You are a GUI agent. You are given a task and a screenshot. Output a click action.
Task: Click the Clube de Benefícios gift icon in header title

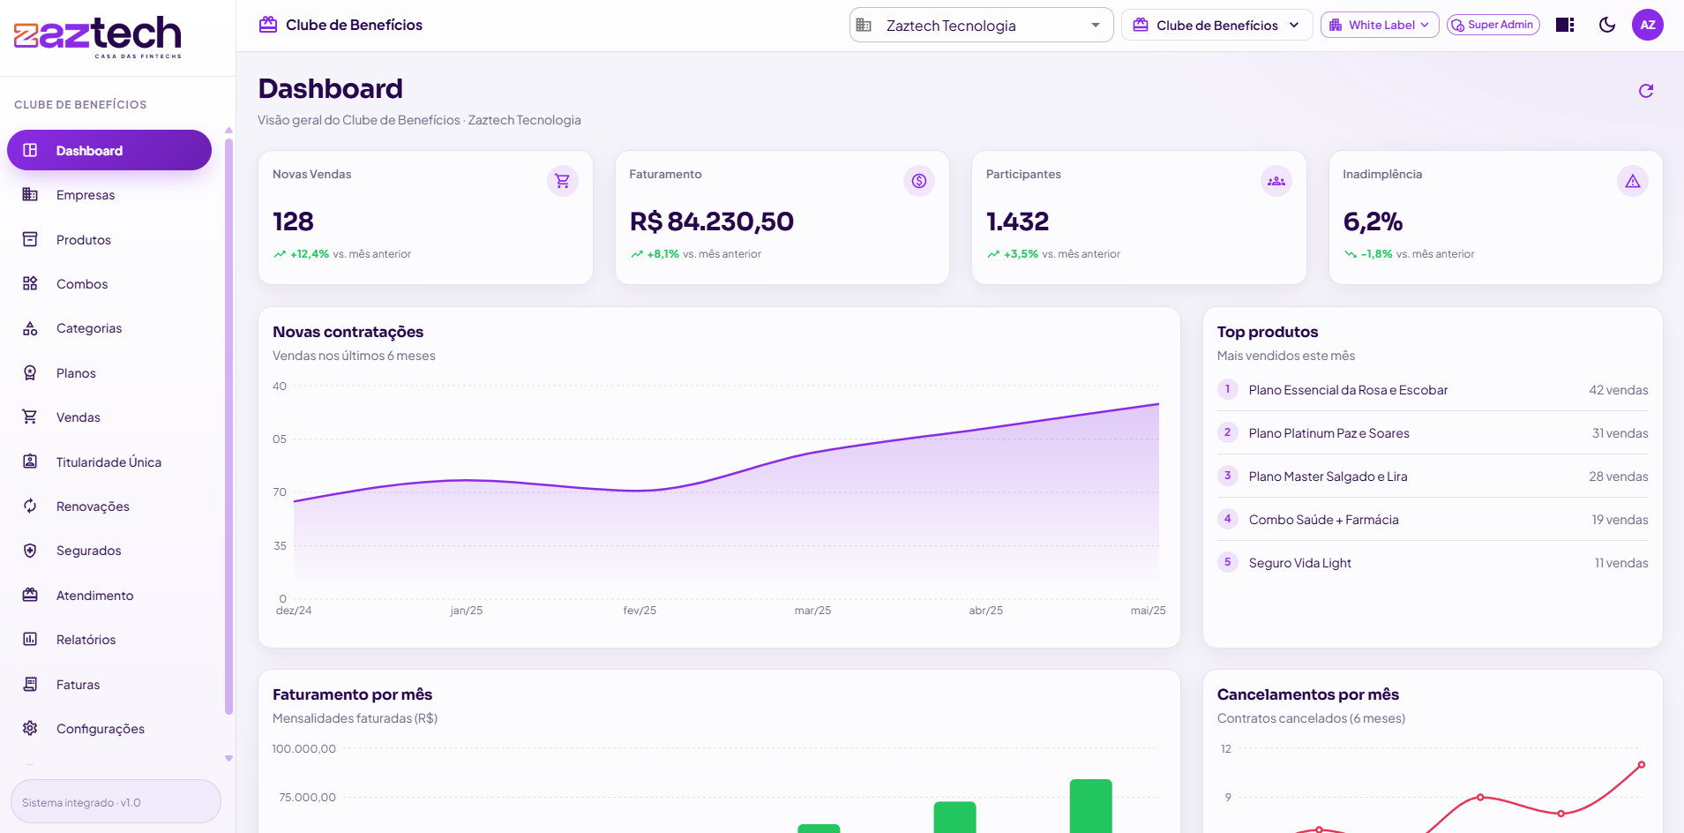[268, 25]
